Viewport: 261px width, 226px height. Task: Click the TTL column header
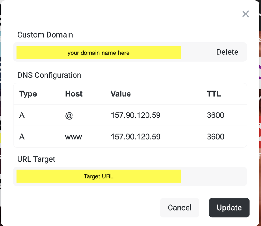pyautogui.click(x=214, y=94)
